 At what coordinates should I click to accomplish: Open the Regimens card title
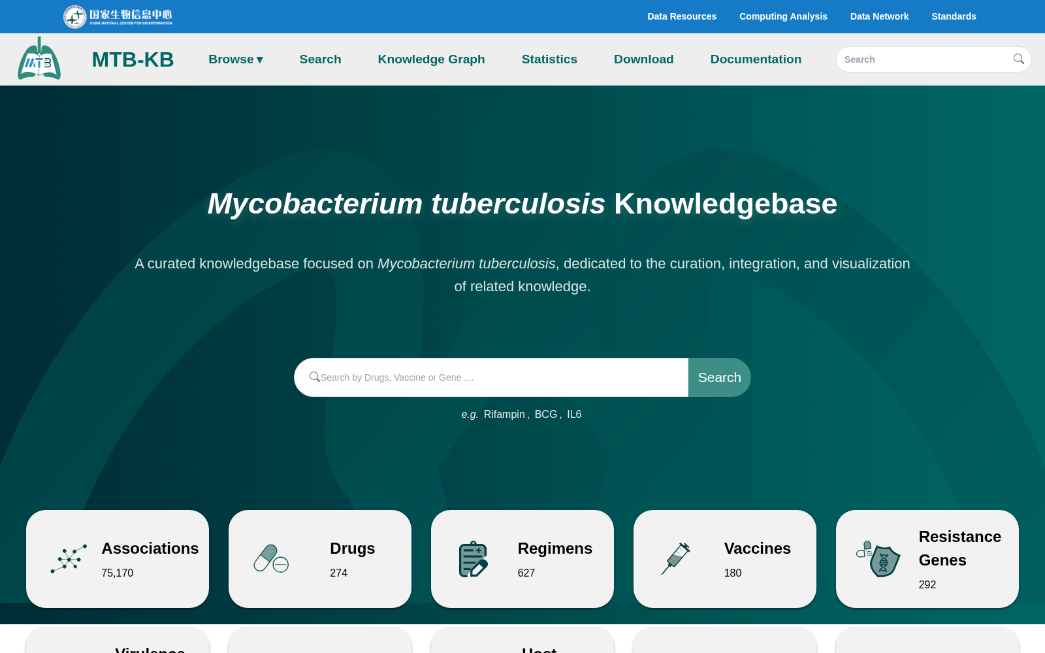[555, 549]
